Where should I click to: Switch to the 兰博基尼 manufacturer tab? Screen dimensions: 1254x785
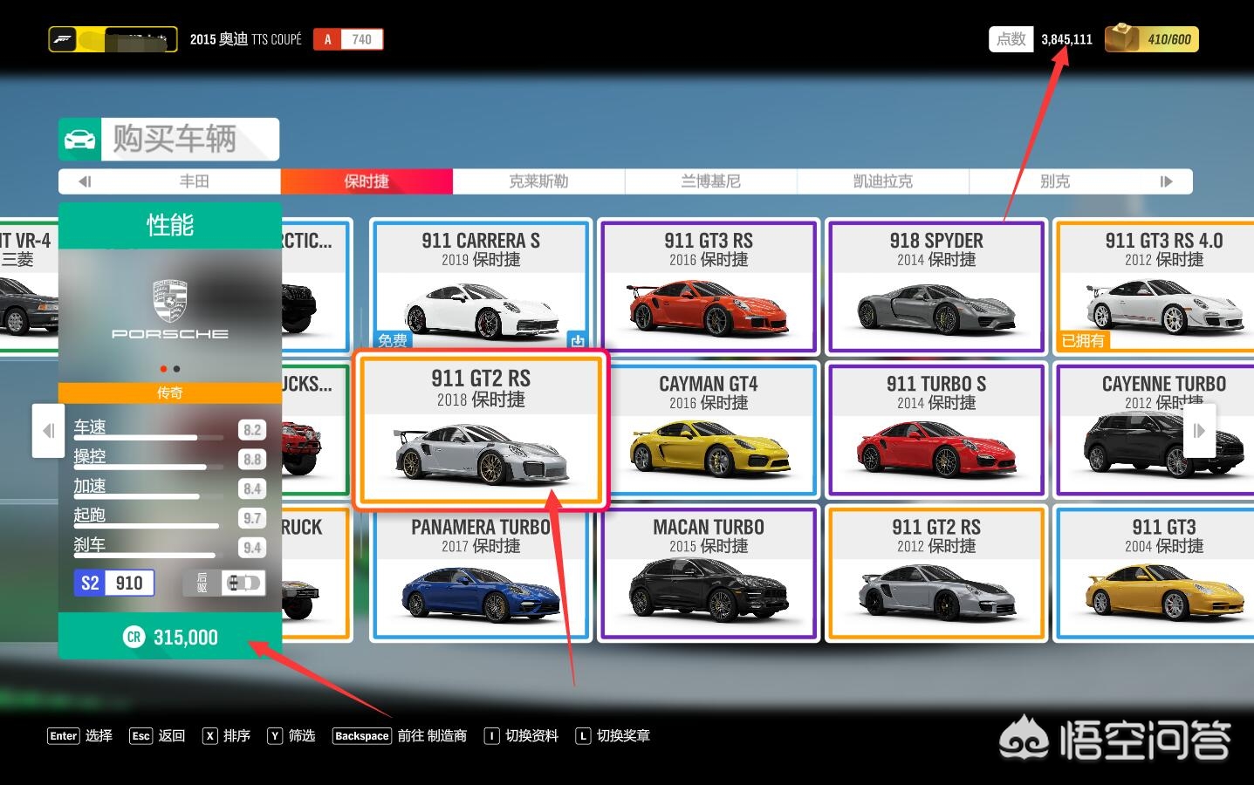click(x=710, y=181)
